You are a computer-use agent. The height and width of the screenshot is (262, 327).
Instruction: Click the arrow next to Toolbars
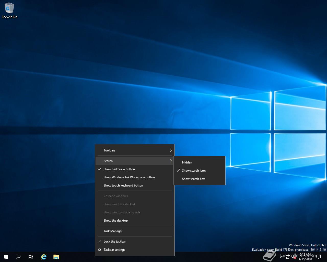(171, 150)
